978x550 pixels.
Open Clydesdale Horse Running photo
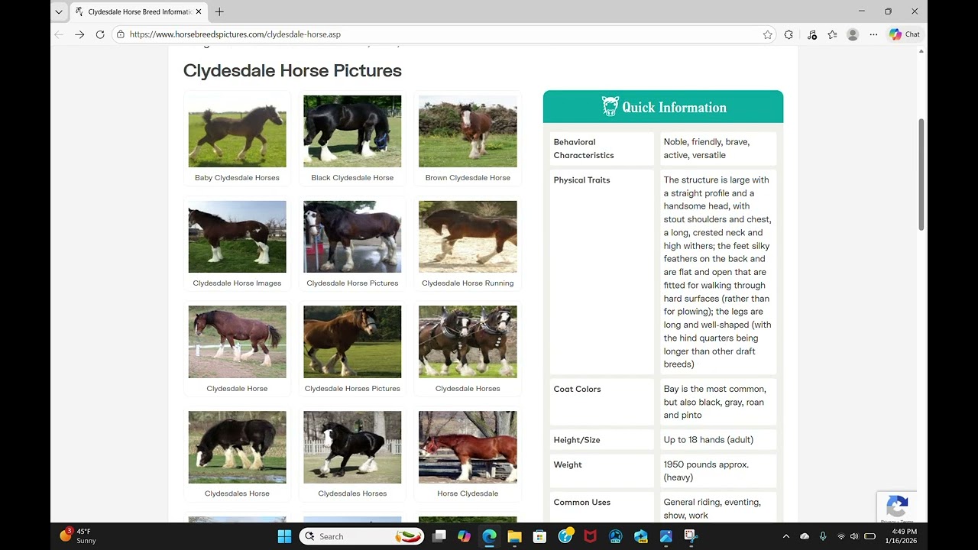click(468, 237)
